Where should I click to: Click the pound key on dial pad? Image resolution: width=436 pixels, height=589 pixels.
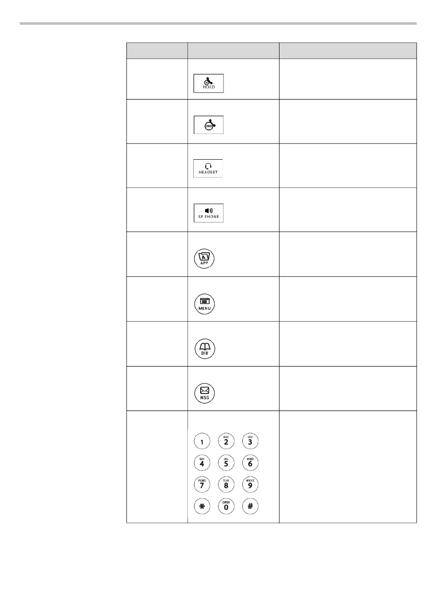coord(250,506)
